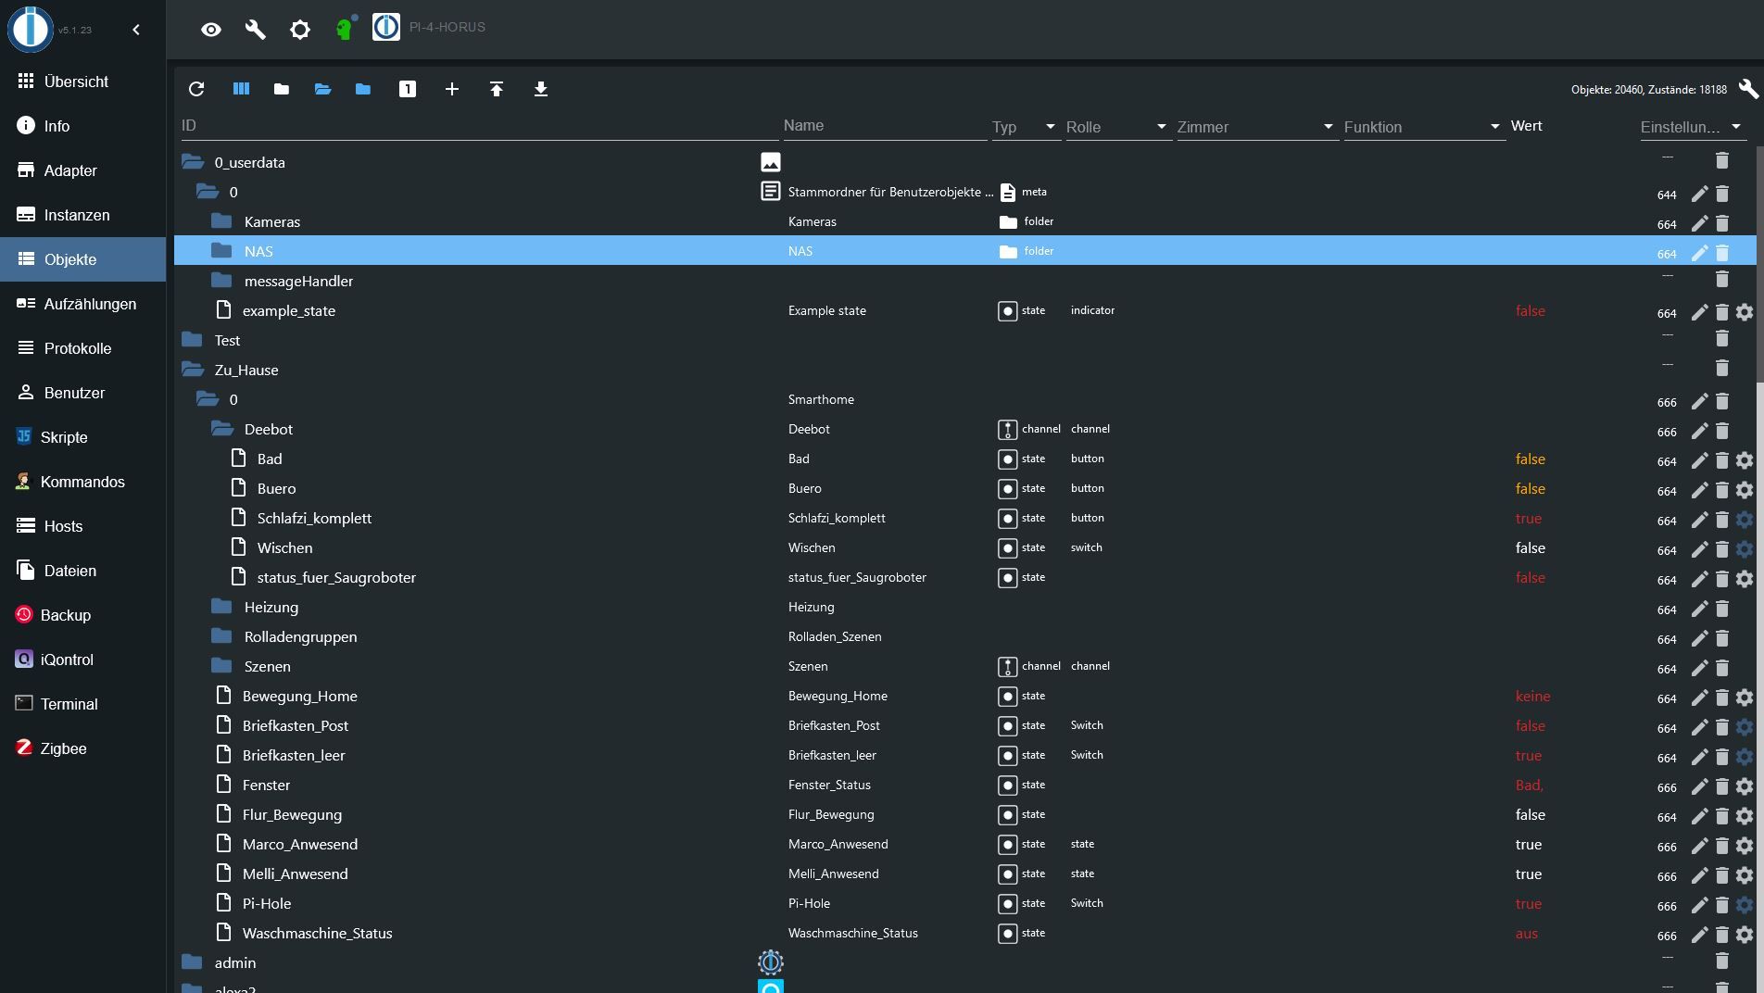Expand the Kameras folder
Viewport: 1764px width, 993px height.
[221, 221]
